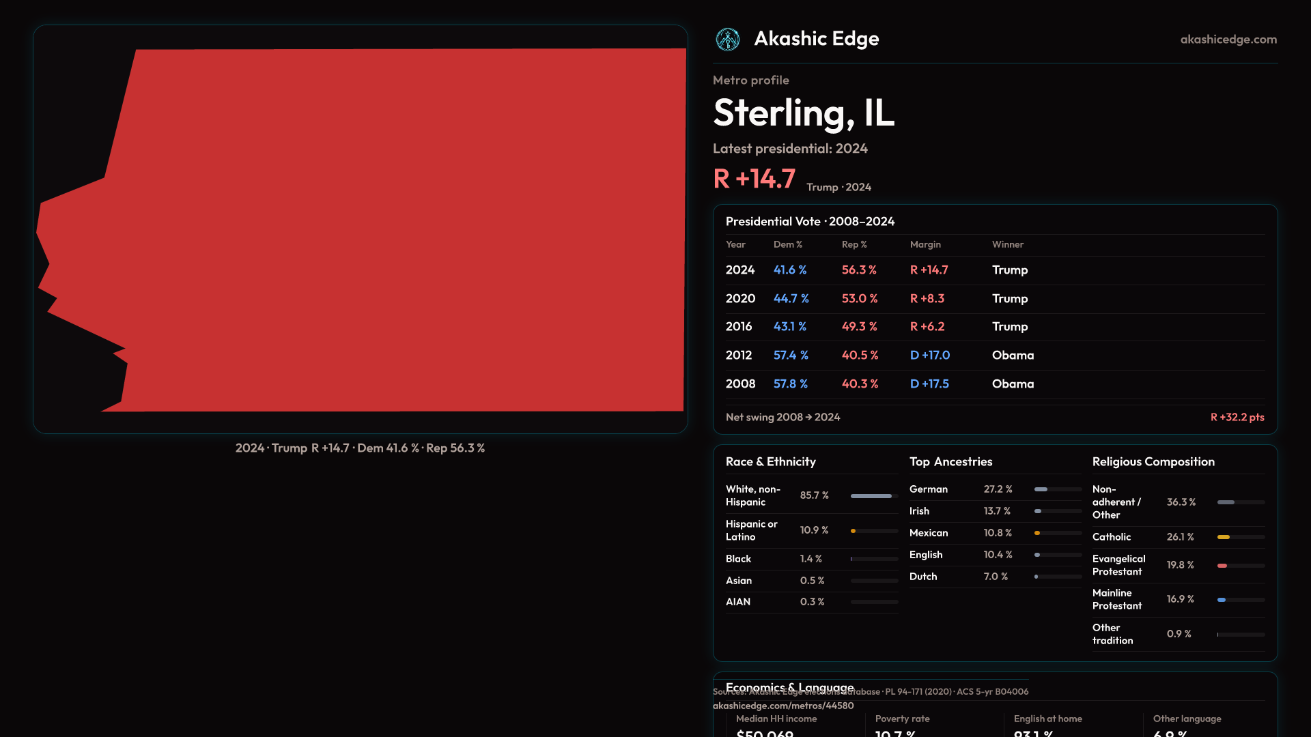Click the 2012 Obama D +17.0 margin
The width and height of the screenshot is (1311, 737).
[929, 356]
